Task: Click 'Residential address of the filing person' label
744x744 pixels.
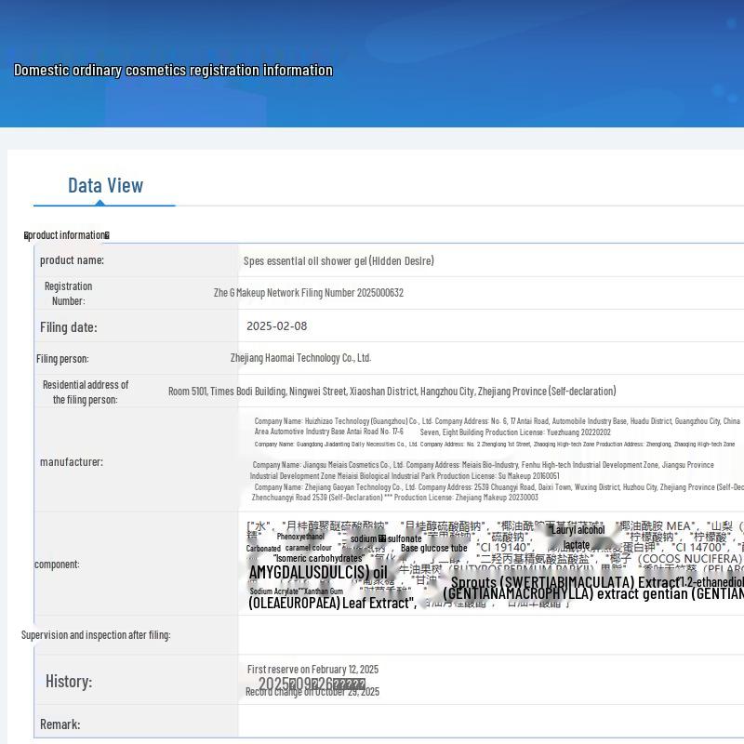Action: pyautogui.click(x=86, y=392)
